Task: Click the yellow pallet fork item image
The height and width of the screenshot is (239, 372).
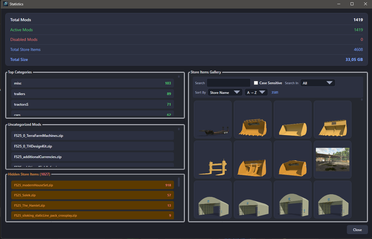Action: pyautogui.click(x=212, y=160)
